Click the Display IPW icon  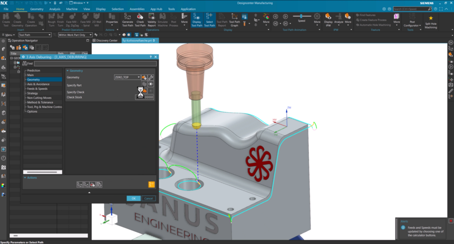coord(328,20)
